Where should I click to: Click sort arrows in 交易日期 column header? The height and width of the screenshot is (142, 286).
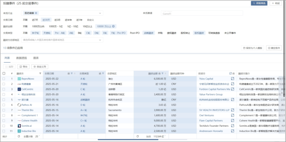tap(74, 73)
